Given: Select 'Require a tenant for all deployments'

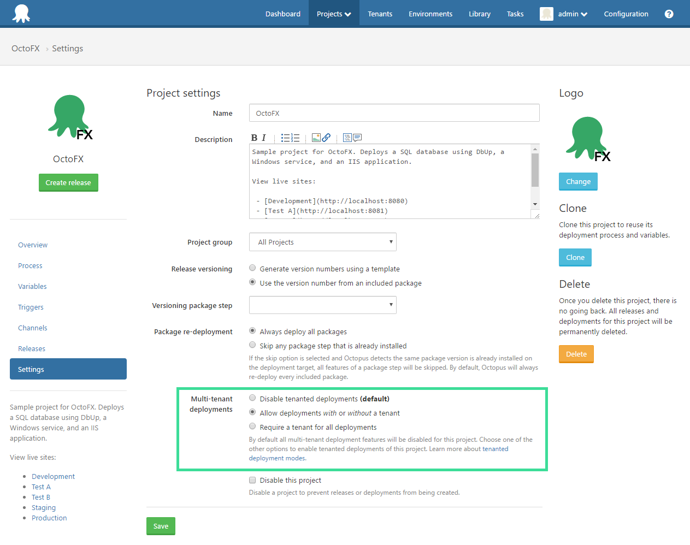Looking at the screenshot, I should 252,426.
